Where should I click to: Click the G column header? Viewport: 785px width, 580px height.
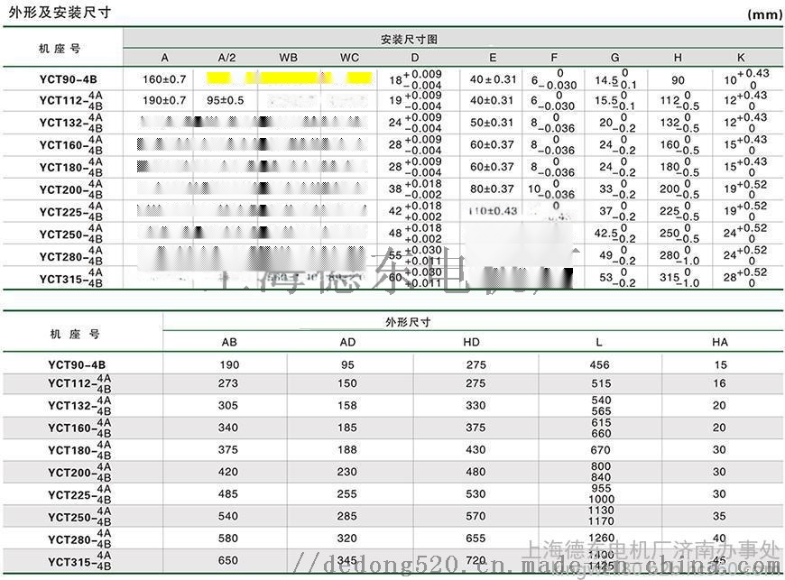pyautogui.click(x=615, y=58)
